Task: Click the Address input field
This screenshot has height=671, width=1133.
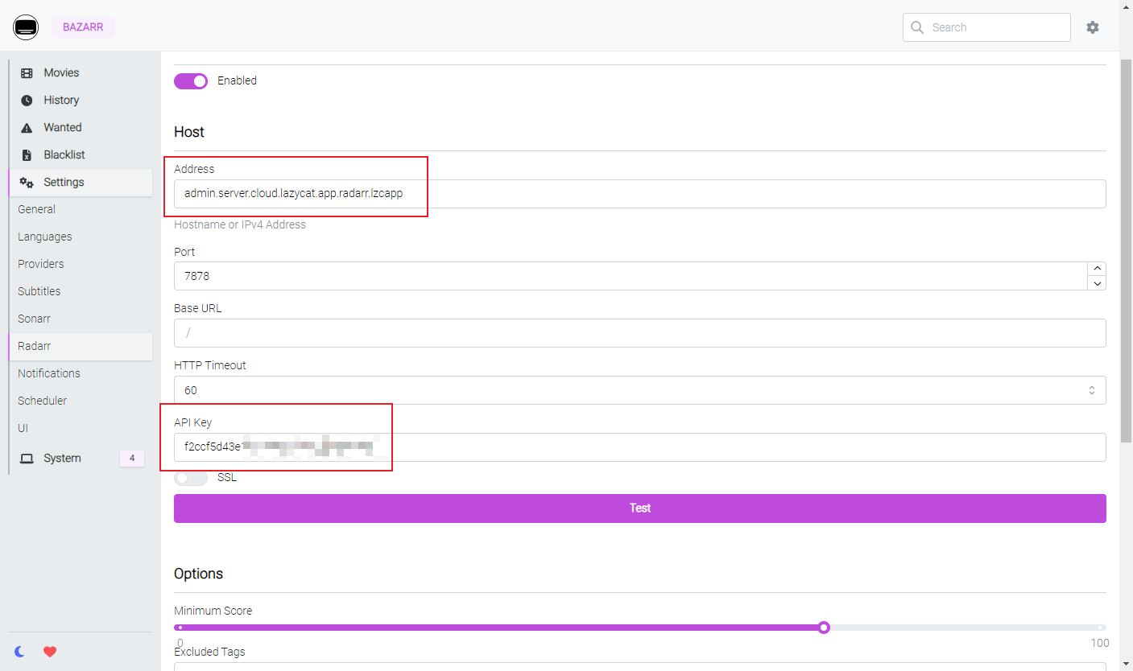Action: pos(639,194)
